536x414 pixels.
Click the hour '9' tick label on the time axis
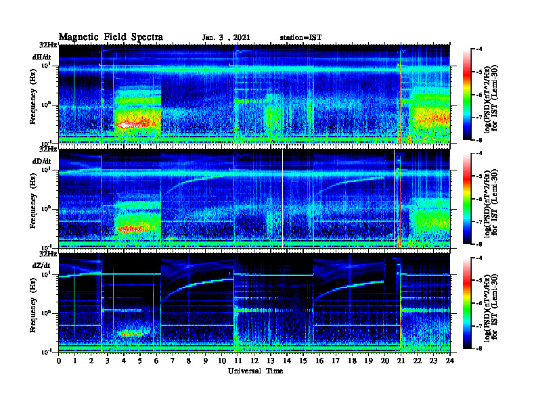click(206, 361)
